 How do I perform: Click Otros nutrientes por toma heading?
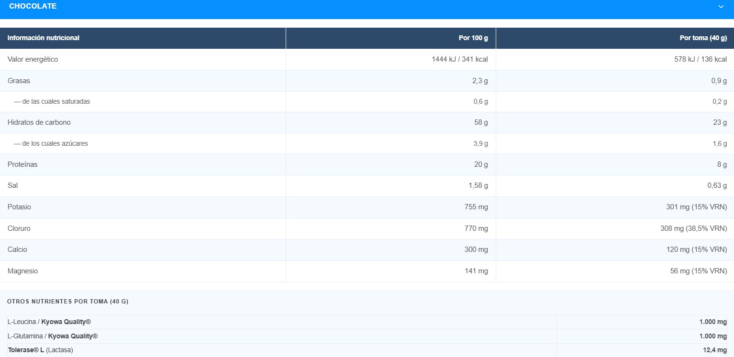point(68,302)
